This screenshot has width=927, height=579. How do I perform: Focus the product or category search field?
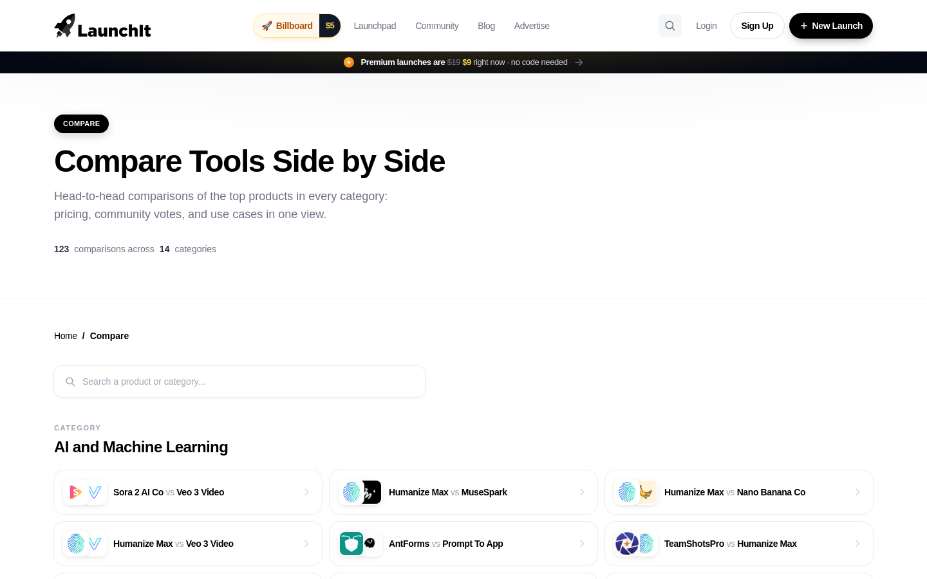click(239, 381)
